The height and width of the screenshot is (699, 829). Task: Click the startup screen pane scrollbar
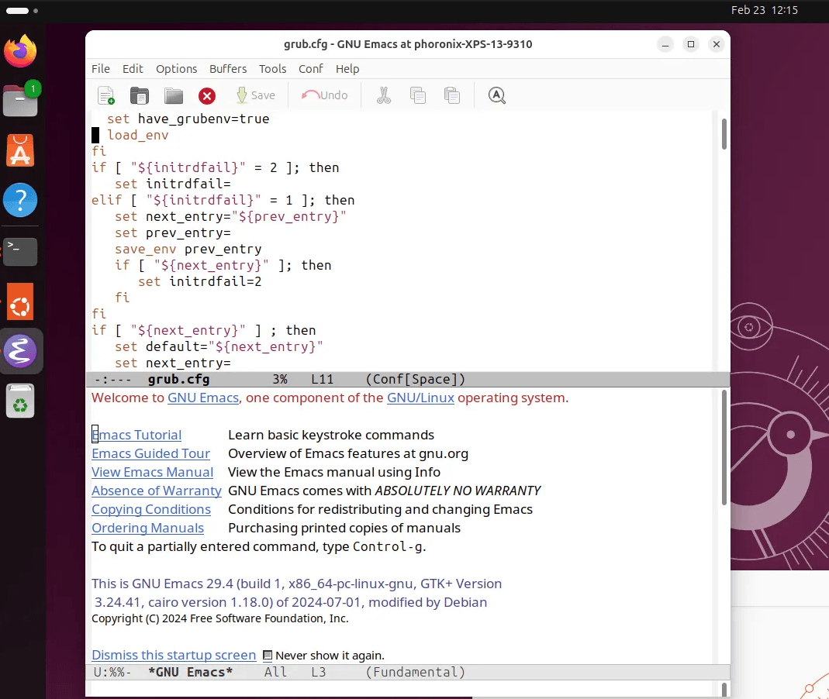(724, 447)
